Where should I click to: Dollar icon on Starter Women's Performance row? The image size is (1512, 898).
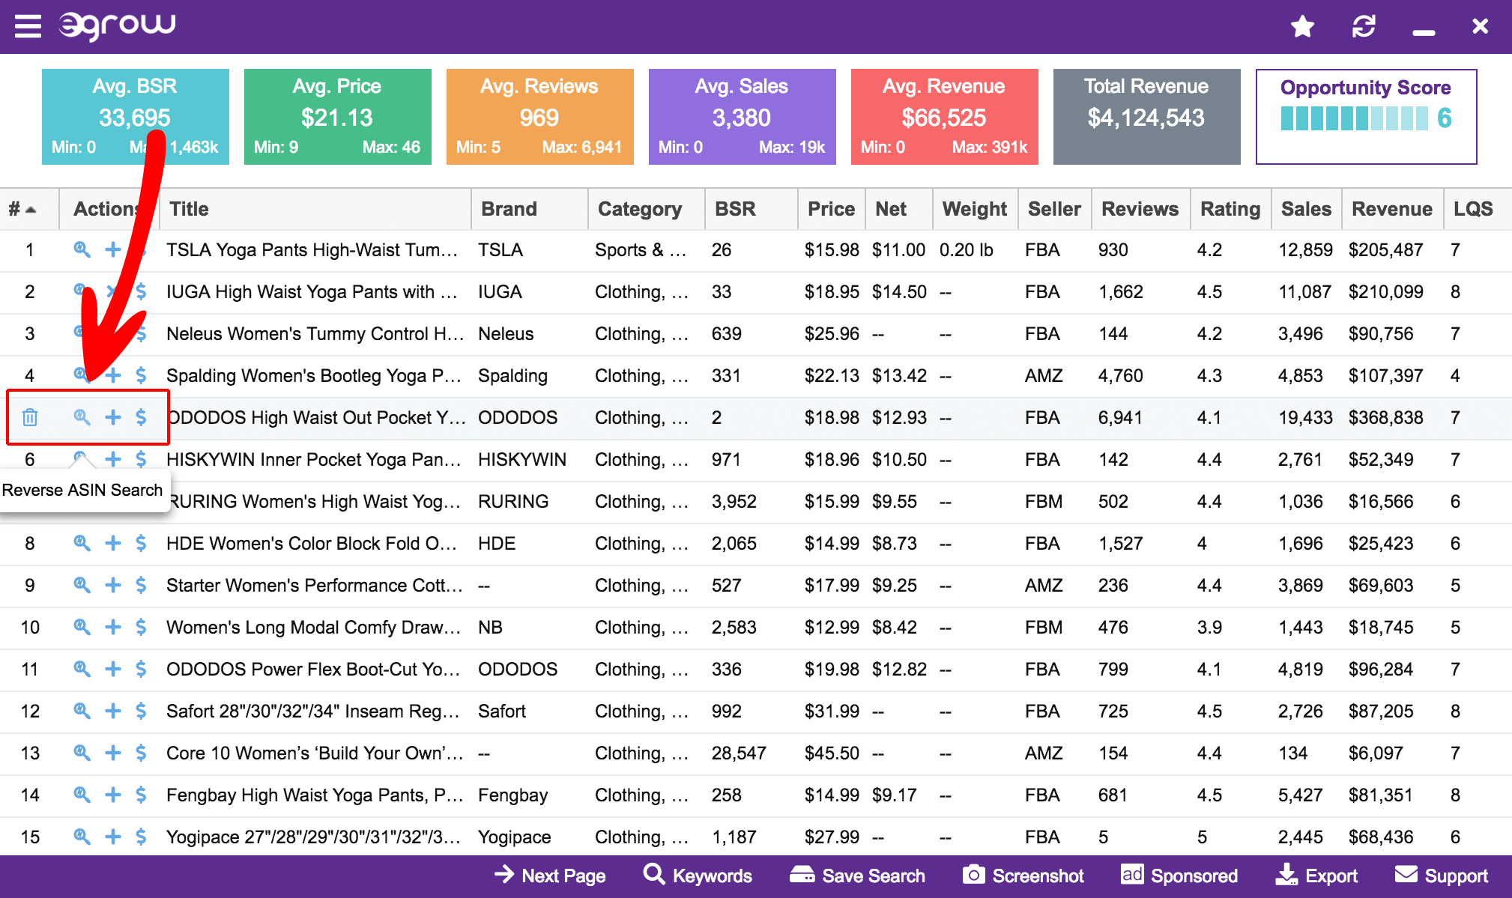coord(141,585)
